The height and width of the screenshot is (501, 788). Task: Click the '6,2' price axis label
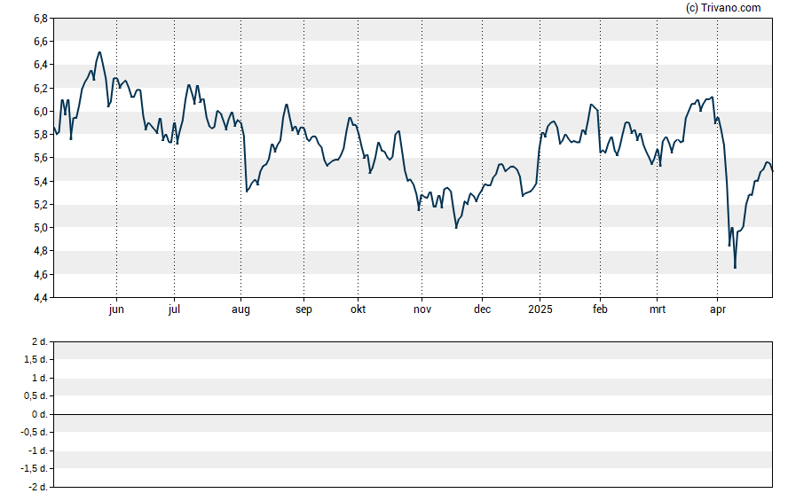(x=41, y=89)
